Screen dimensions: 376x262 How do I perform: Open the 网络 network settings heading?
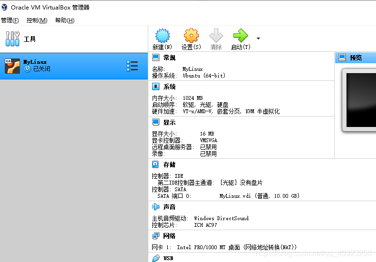pyautogui.click(x=170, y=236)
